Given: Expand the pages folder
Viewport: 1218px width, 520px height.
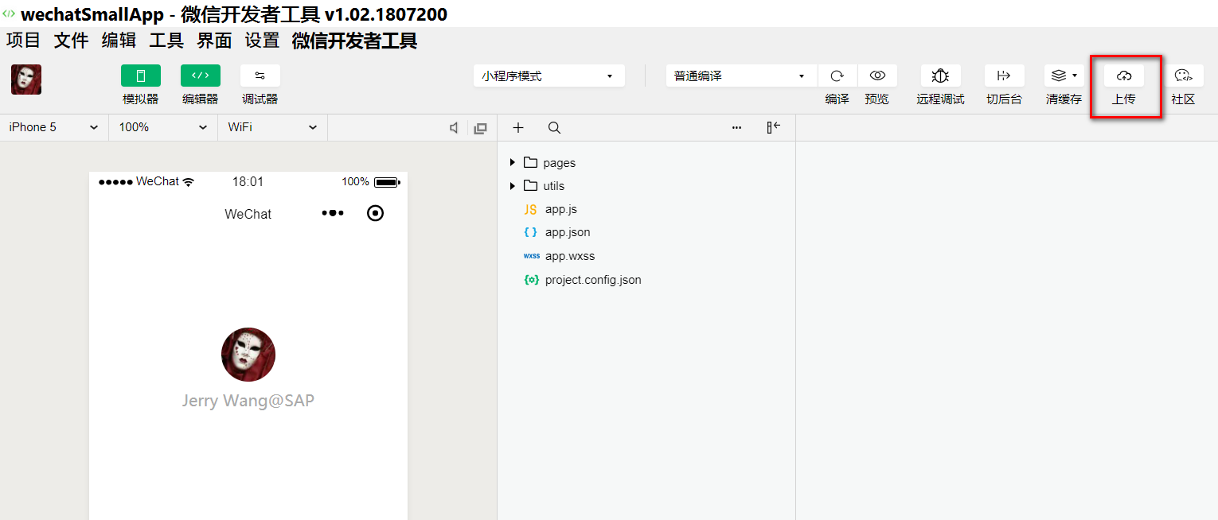Looking at the screenshot, I should click(x=513, y=163).
